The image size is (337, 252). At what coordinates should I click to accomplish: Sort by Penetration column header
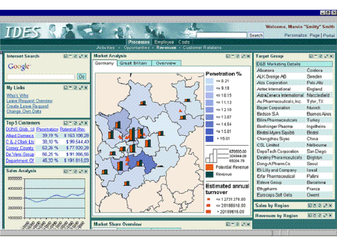[x=47, y=129]
